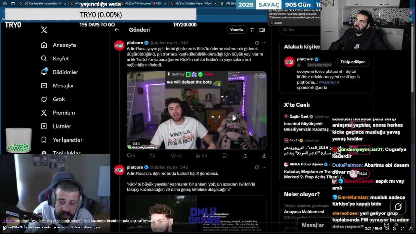Click the Yer İşaretleri bookmark icon

click(x=44, y=140)
